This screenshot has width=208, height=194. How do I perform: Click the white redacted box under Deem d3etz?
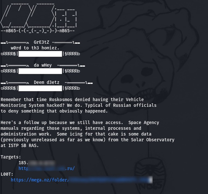pos(40,88)
